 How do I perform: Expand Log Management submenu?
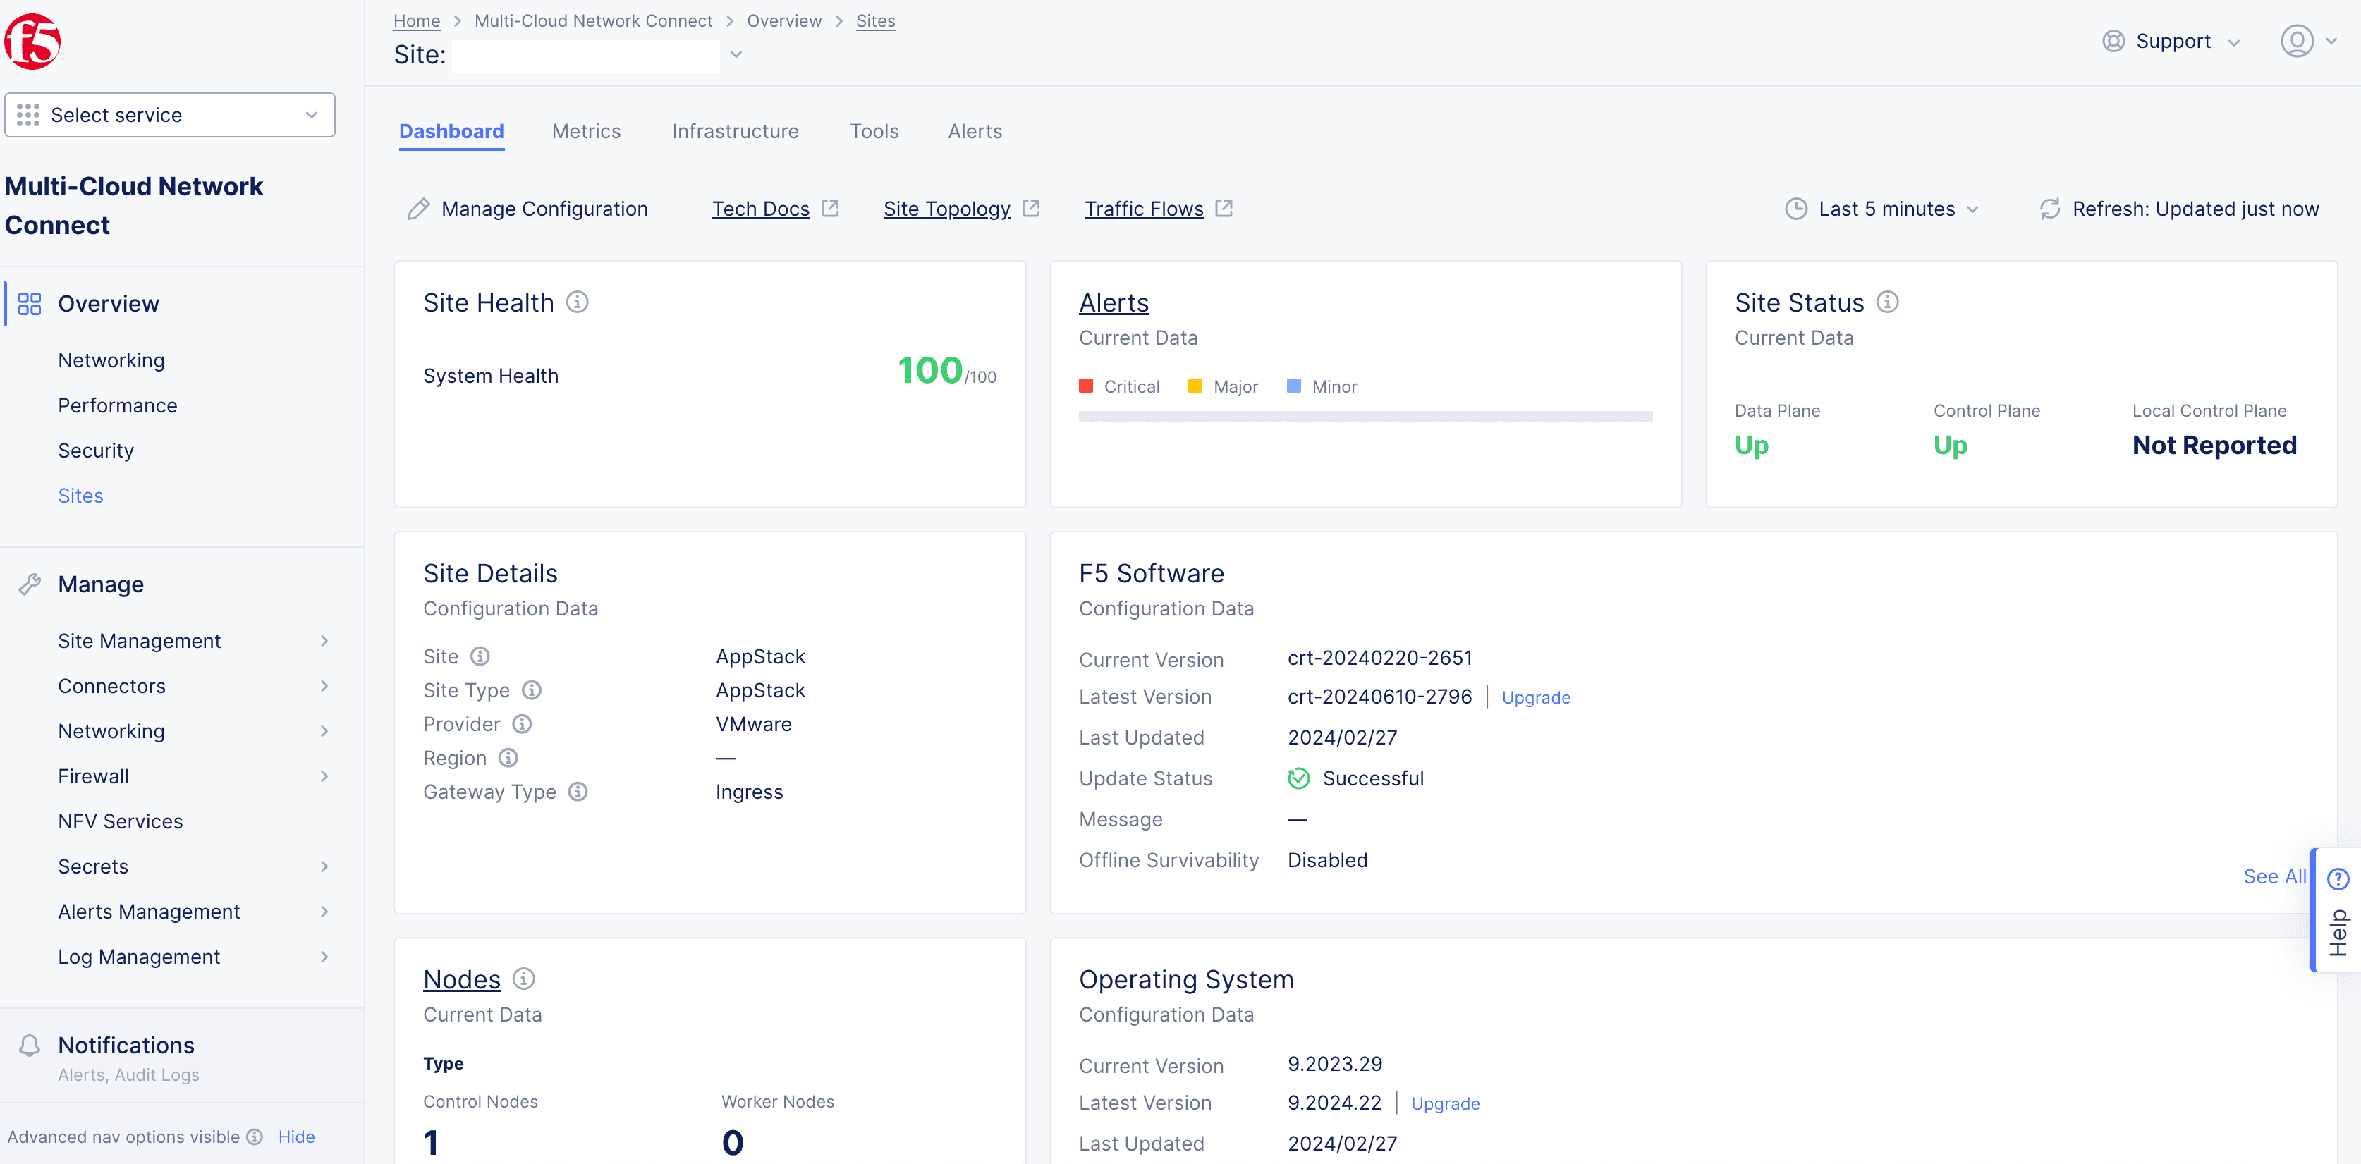(324, 956)
